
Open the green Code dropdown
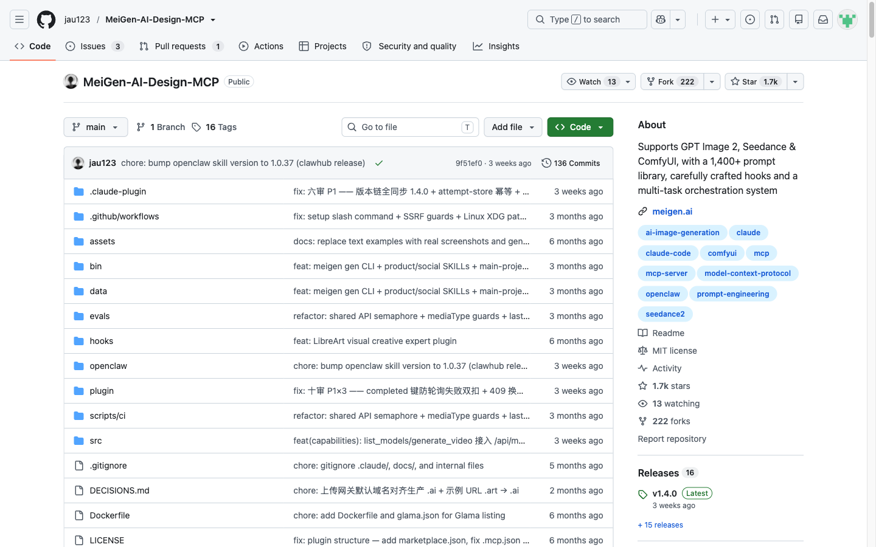click(580, 127)
